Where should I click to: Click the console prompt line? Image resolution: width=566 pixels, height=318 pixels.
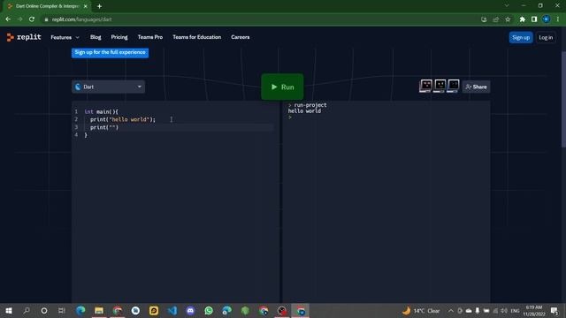pos(290,117)
